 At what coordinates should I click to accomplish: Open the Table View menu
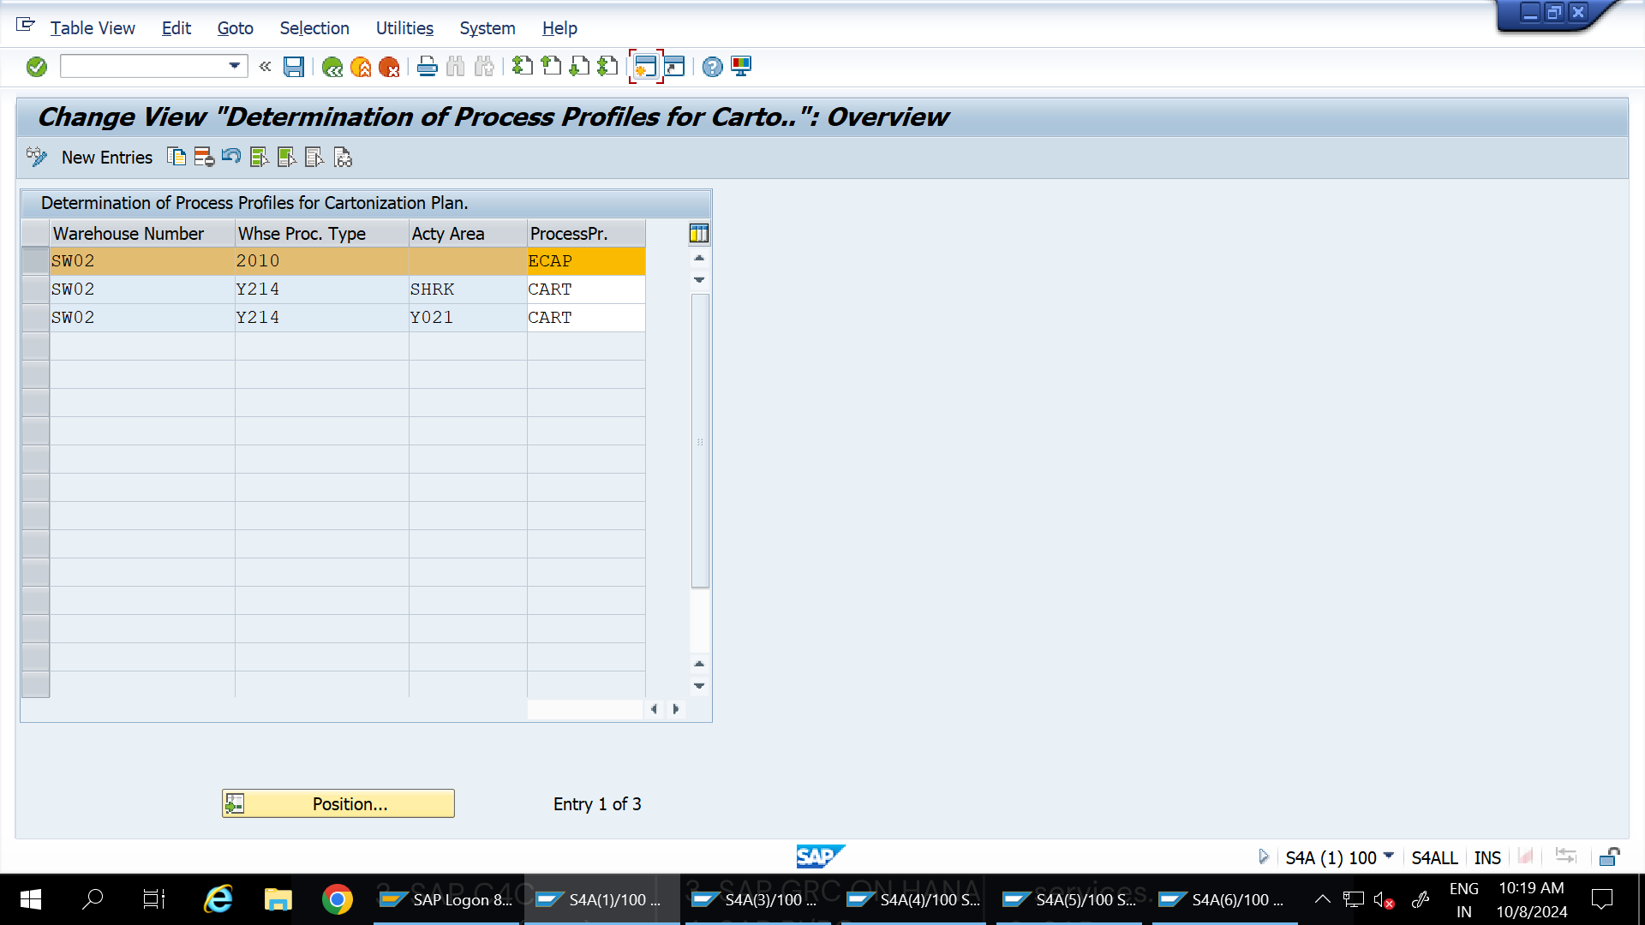point(92,28)
